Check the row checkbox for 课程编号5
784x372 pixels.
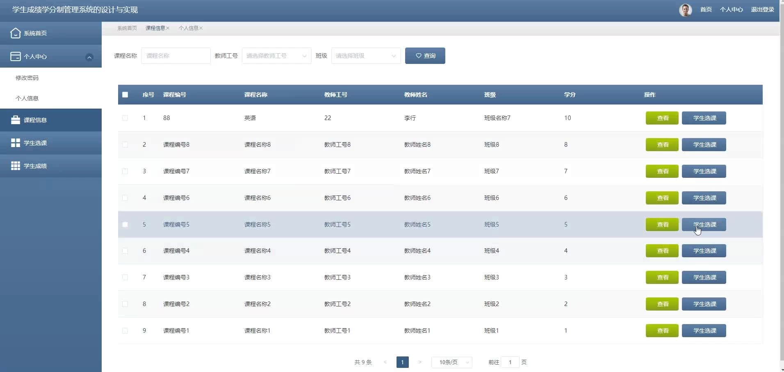(x=125, y=225)
